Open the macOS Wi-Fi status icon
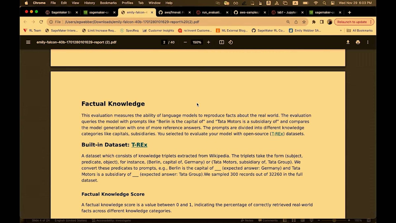The image size is (396, 223). click(x=316, y=3)
